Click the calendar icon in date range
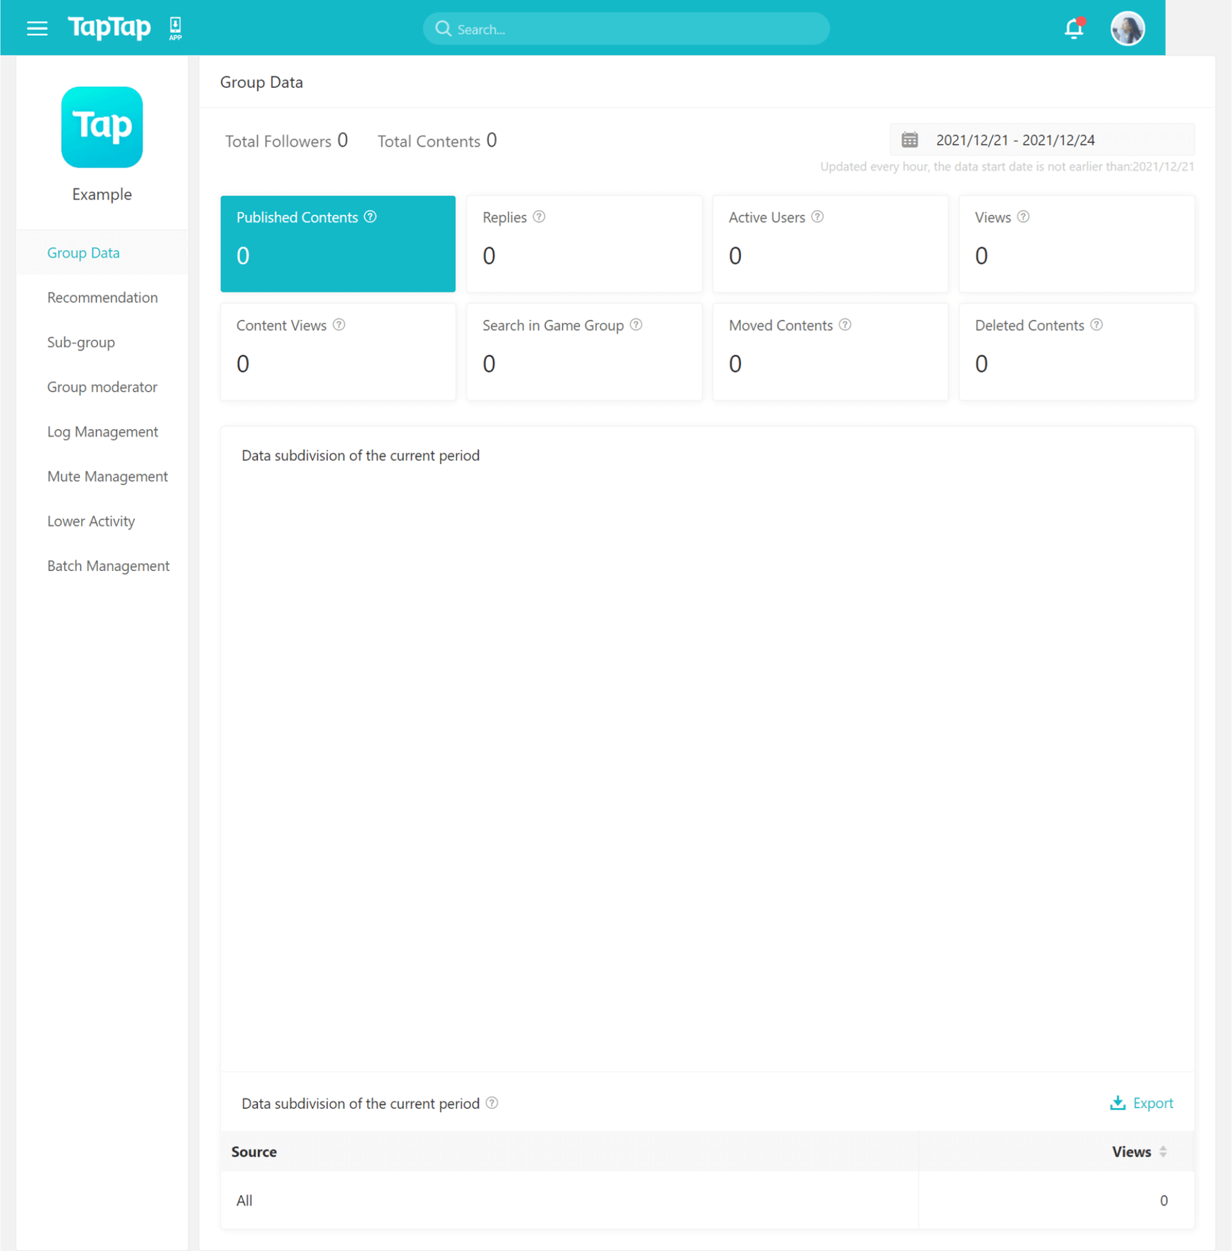 coord(909,140)
